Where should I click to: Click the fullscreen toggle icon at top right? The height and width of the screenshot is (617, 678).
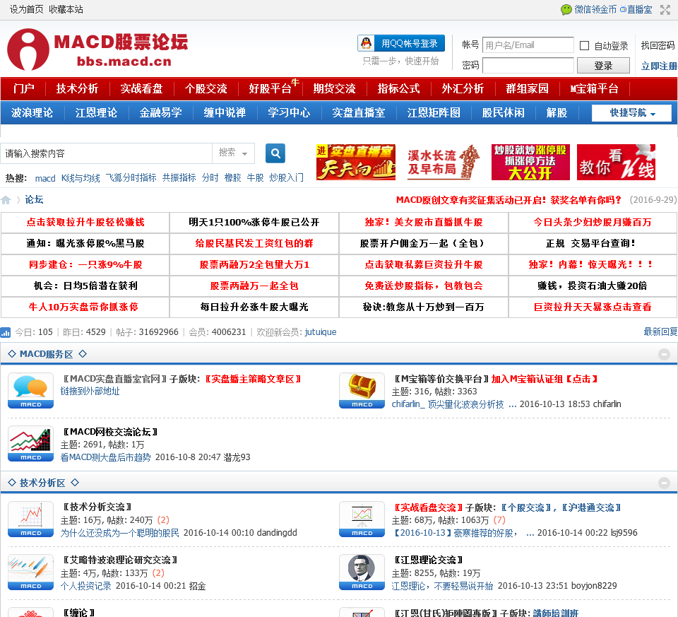tap(665, 9)
